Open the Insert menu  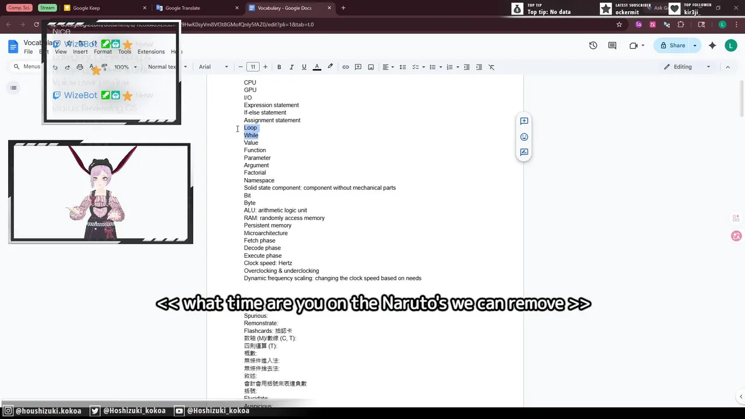(80, 52)
